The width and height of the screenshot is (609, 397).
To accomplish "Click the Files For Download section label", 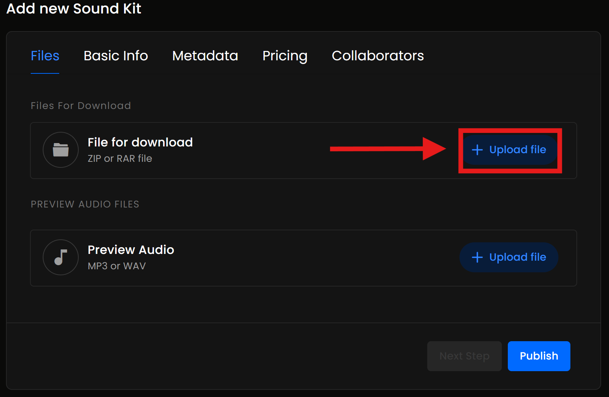I will coord(81,106).
